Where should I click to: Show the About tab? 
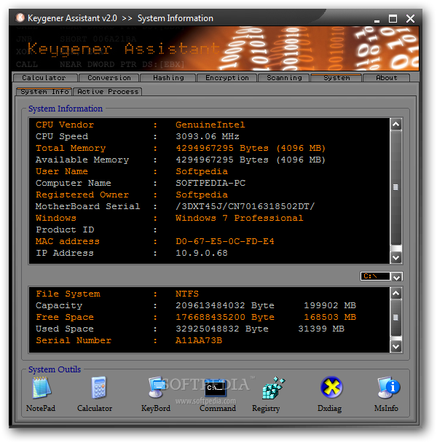386,78
